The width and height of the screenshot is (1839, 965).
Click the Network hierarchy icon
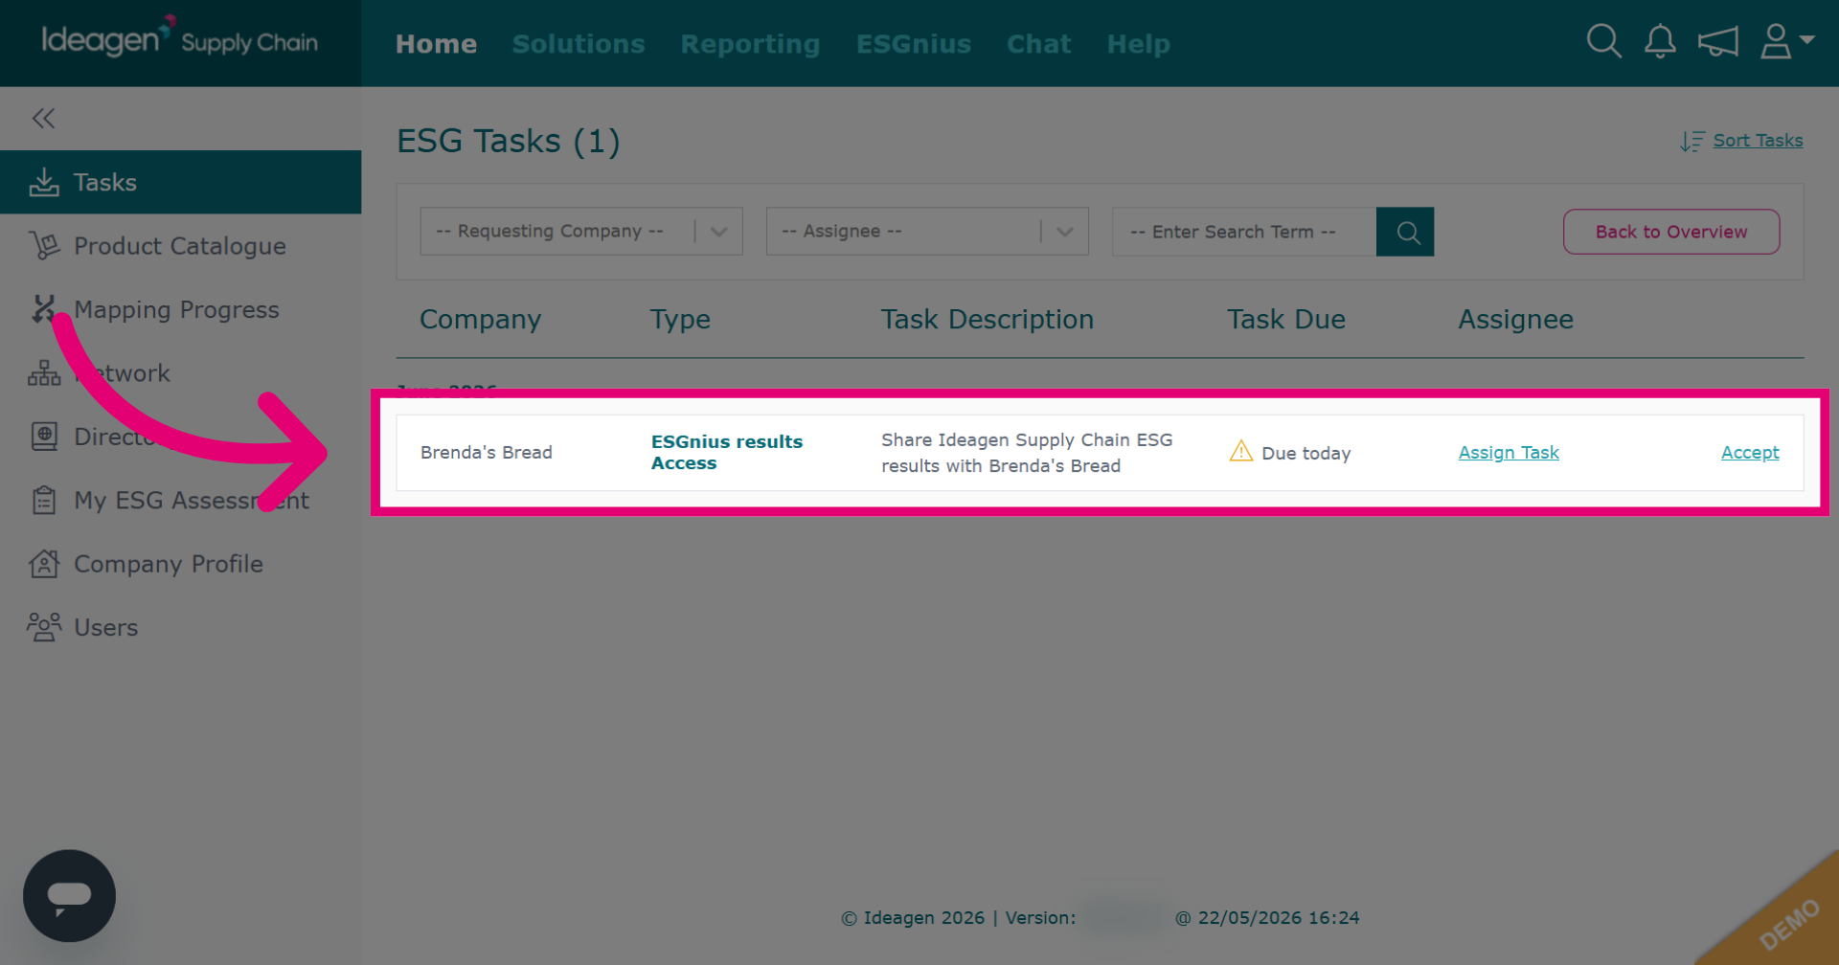[x=44, y=373]
